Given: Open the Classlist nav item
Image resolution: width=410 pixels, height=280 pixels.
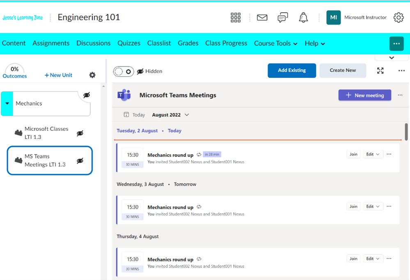Looking at the screenshot, I should [159, 43].
